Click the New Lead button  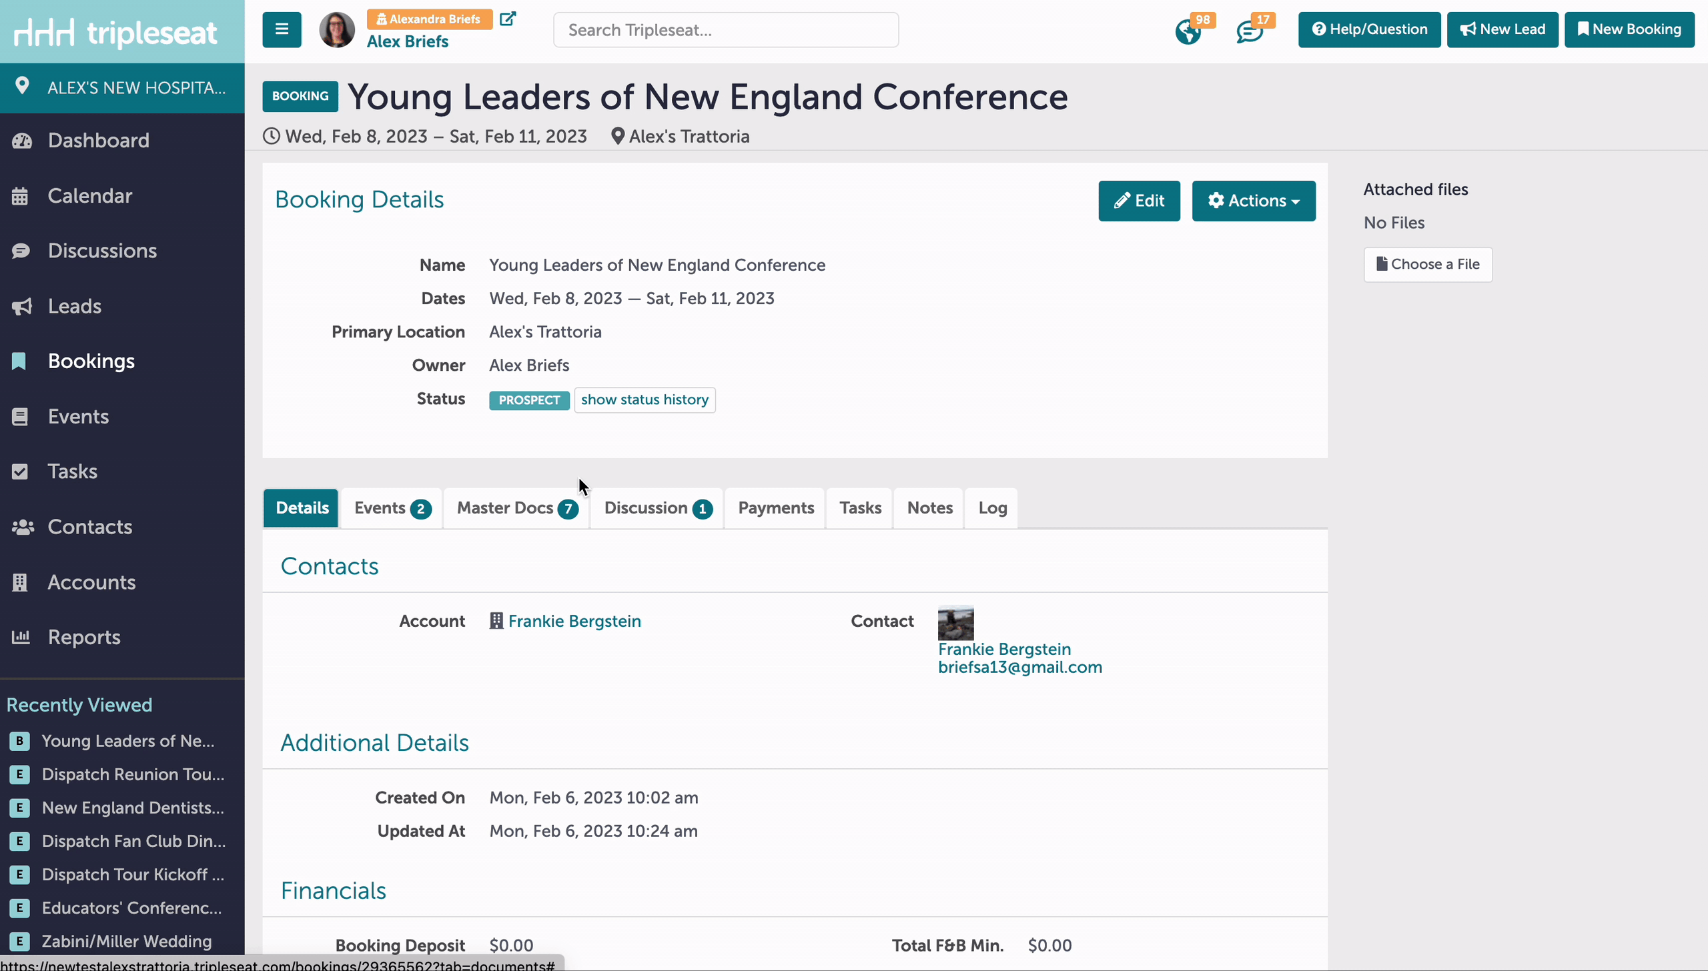coord(1503,29)
